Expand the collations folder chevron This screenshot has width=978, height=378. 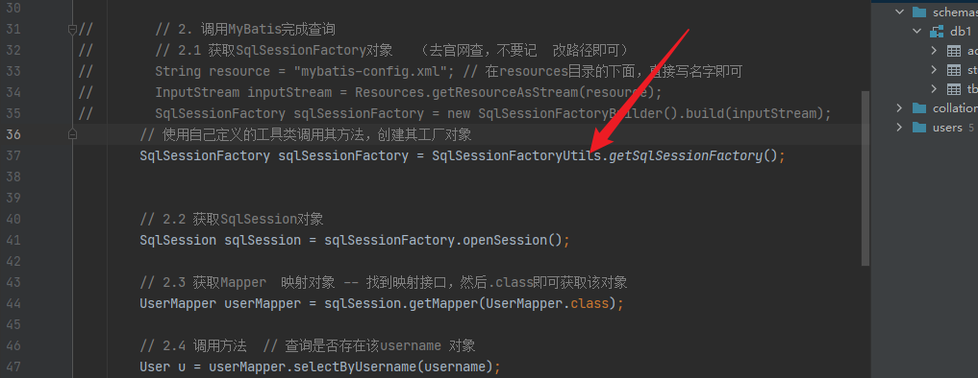(x=899, y=108)
